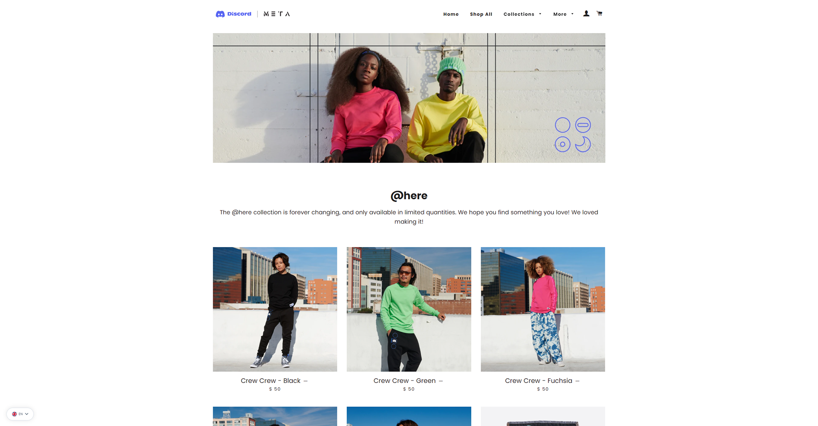View the fuchsia sweatshirt product photo
Screen dimensions: 818x426
click(543, 309)
